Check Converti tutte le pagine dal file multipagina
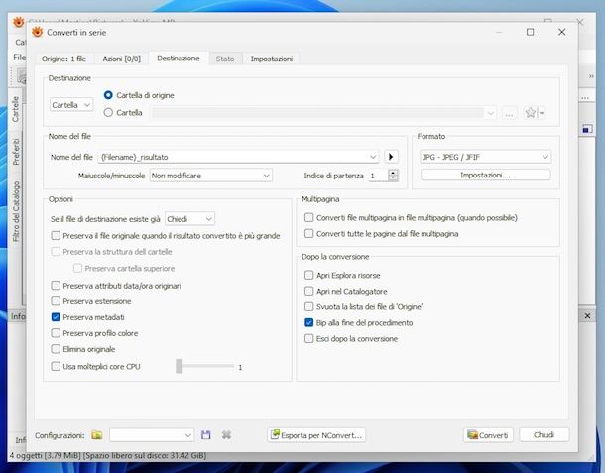Screen dimensions: 605x473 [x=308, y=233]
